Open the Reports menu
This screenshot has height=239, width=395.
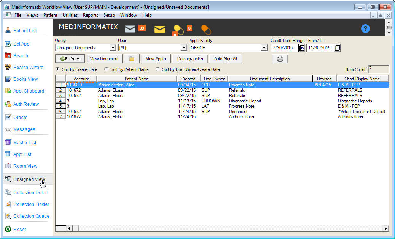pos(91,15)
